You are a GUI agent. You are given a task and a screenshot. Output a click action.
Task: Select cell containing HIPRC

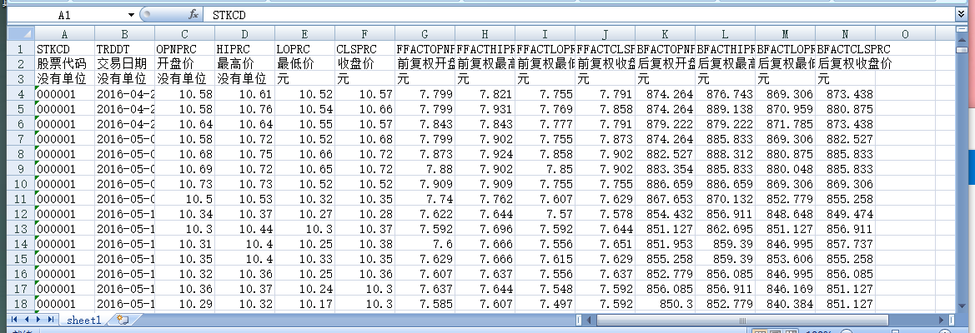tap(245, 49)
